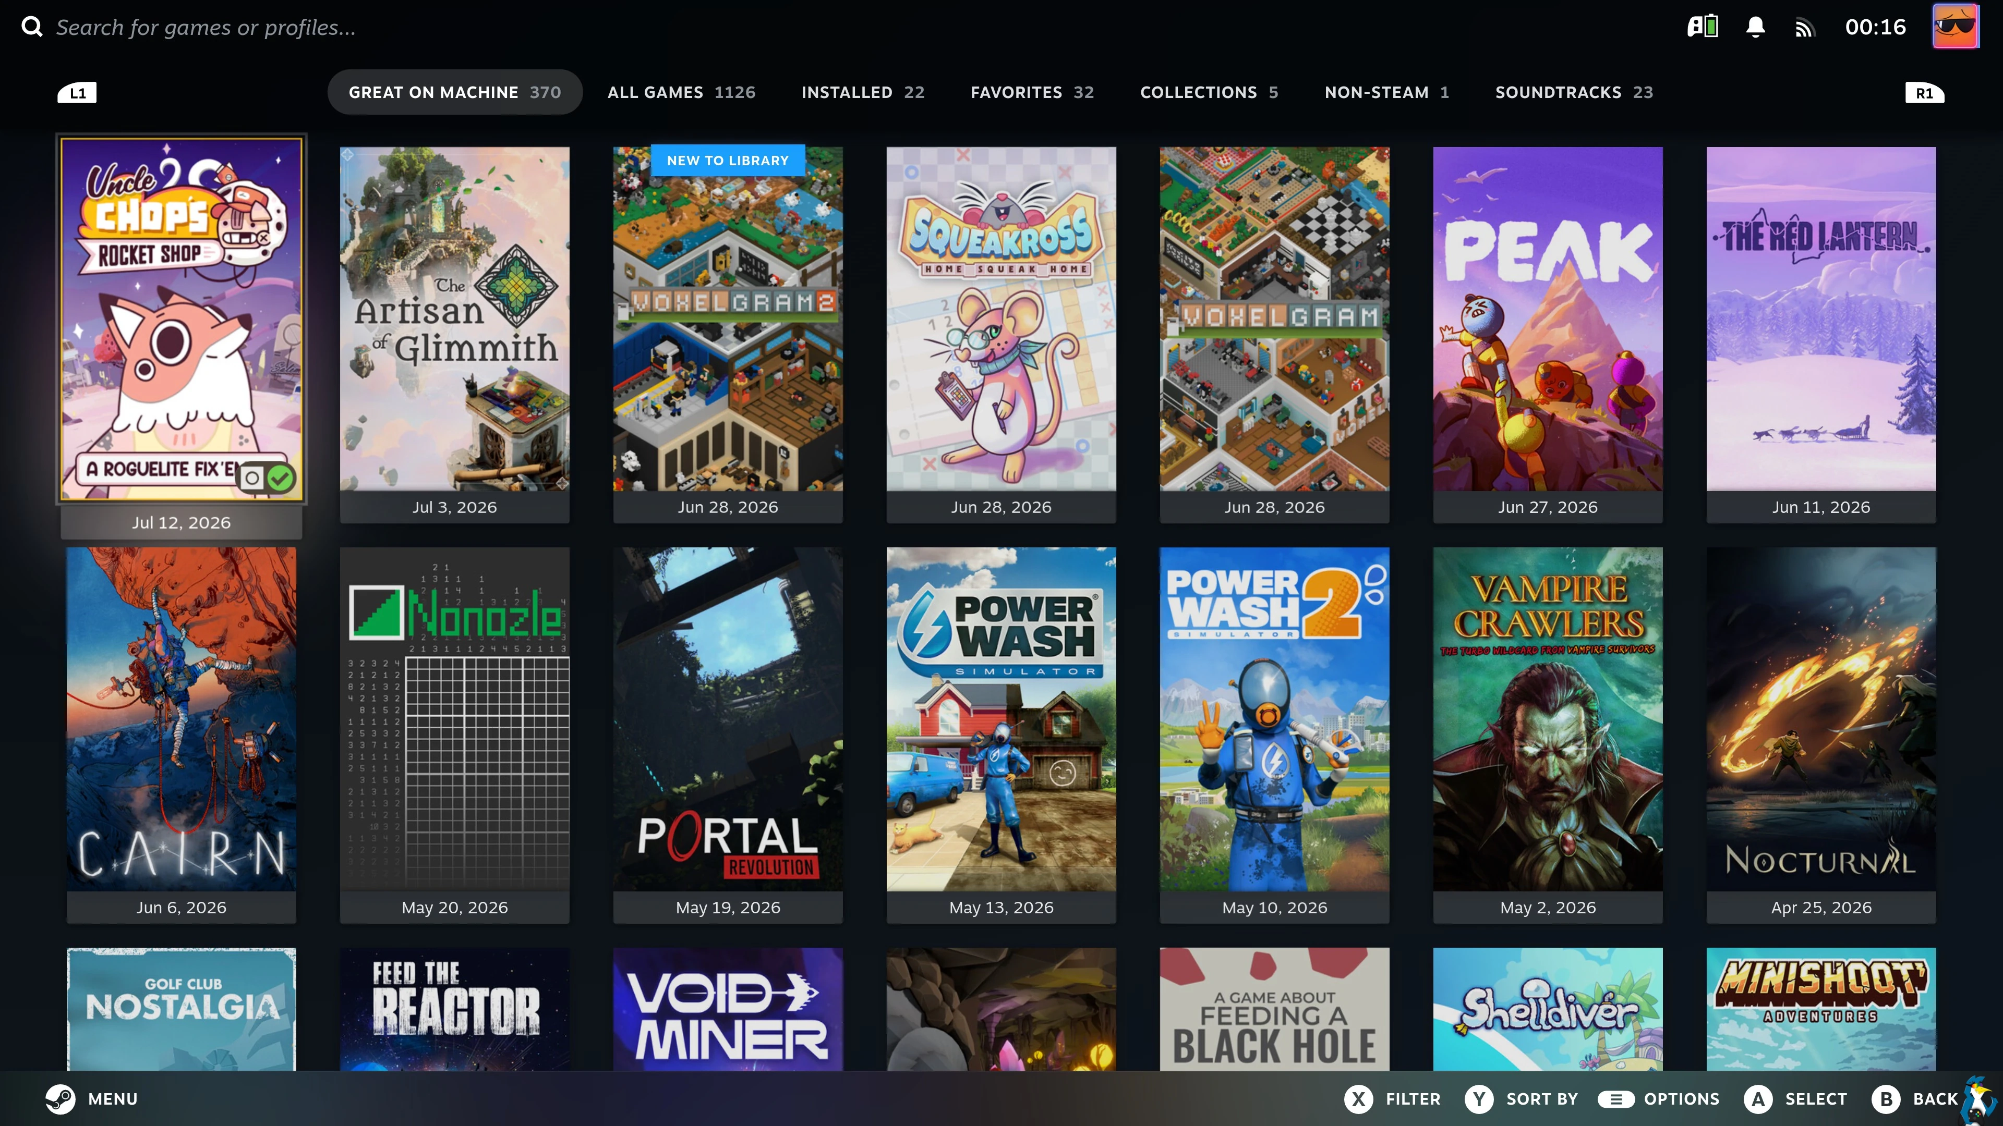Tap the R1 bumper glyph
Viewport: 2003px width, 1126px height.
tap(1924, 93)
